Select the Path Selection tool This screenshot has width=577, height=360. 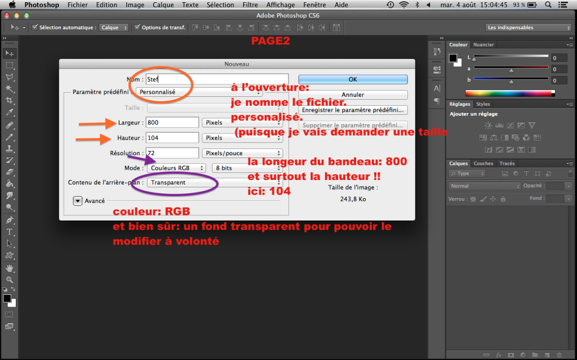click(x=9, y=244)
